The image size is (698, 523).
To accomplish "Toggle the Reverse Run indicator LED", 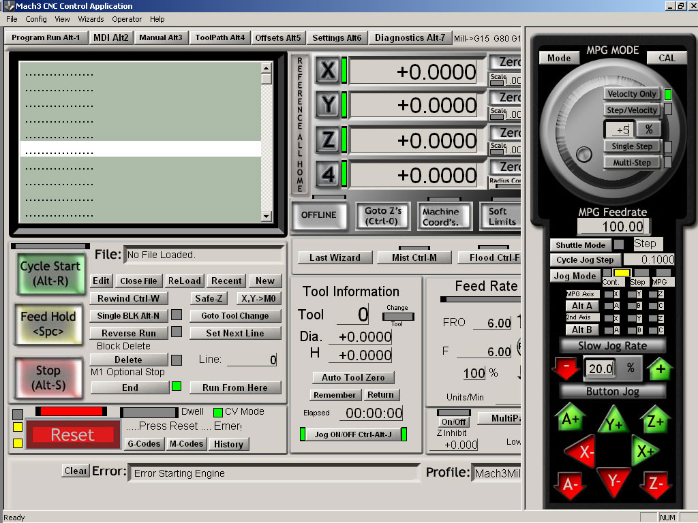I will [177, 332].
